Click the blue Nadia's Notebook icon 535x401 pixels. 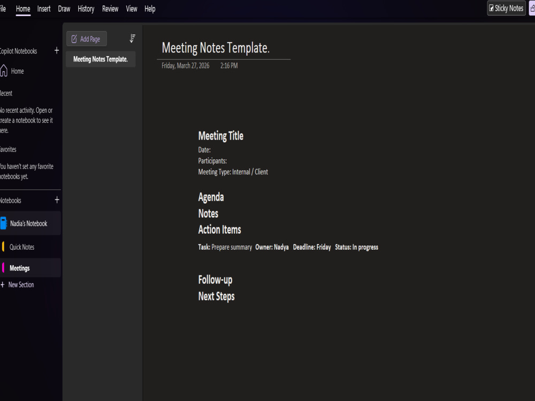(x=3, y=223)
